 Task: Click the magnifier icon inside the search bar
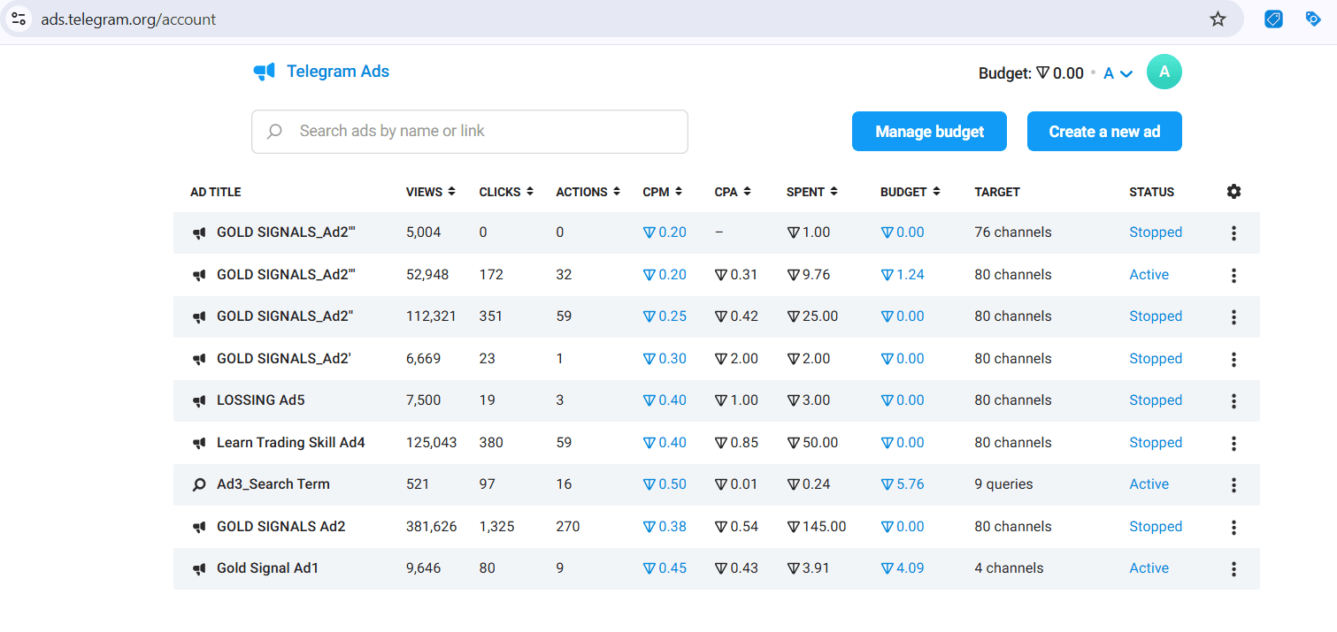click(x=274, y=131)
